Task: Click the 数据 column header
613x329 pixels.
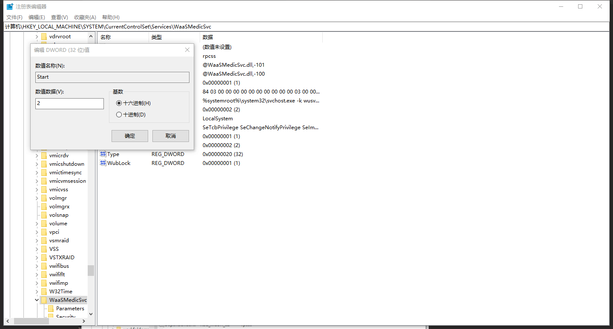Action: pos(261,37)
